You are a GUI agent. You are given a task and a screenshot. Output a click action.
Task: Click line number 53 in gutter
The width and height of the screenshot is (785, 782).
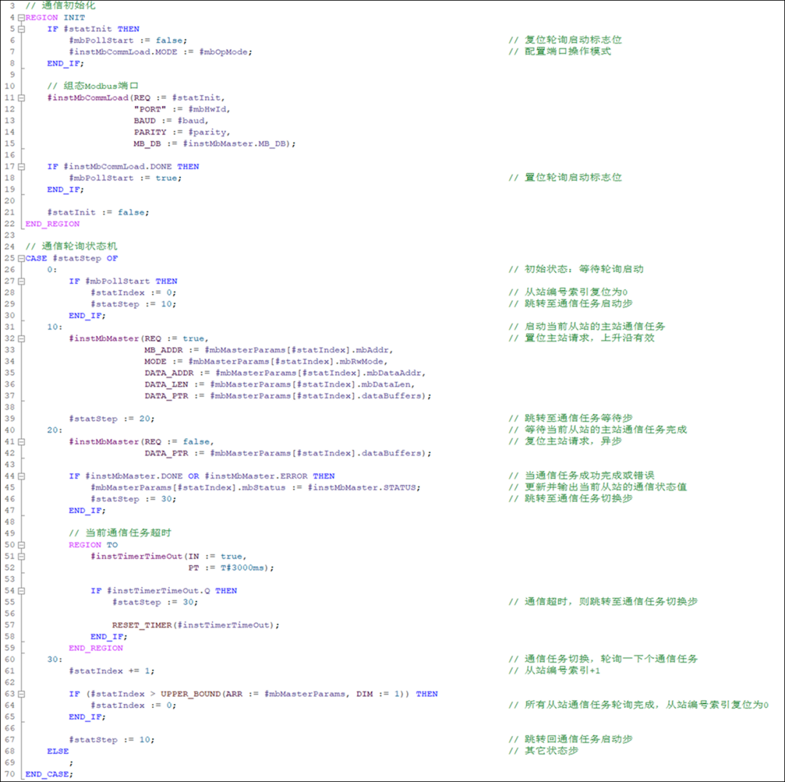(9, 580)
